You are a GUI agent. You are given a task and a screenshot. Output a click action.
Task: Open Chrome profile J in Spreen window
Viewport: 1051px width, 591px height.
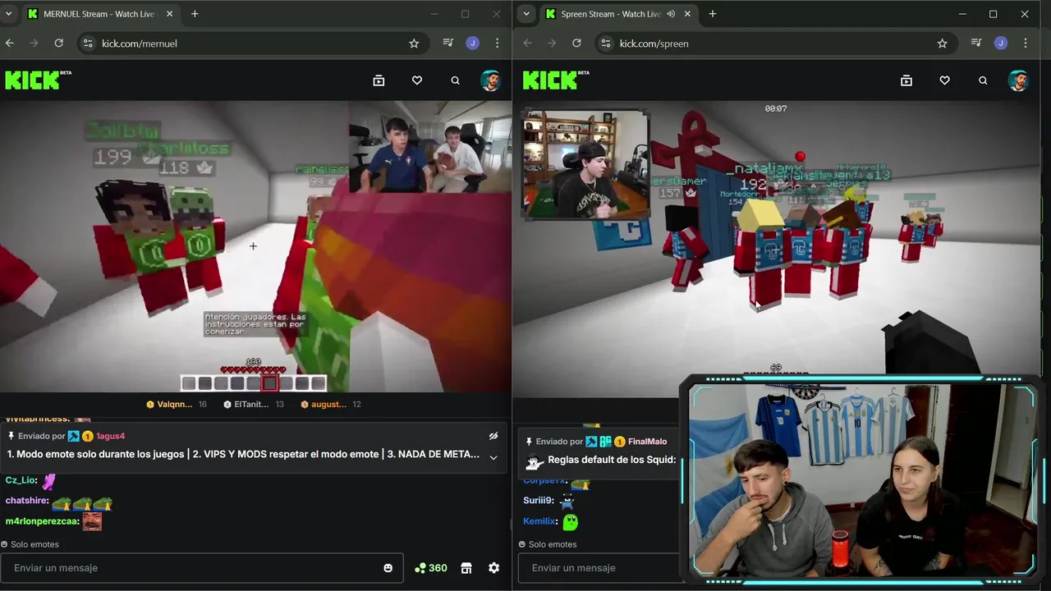coord(1001,44)
